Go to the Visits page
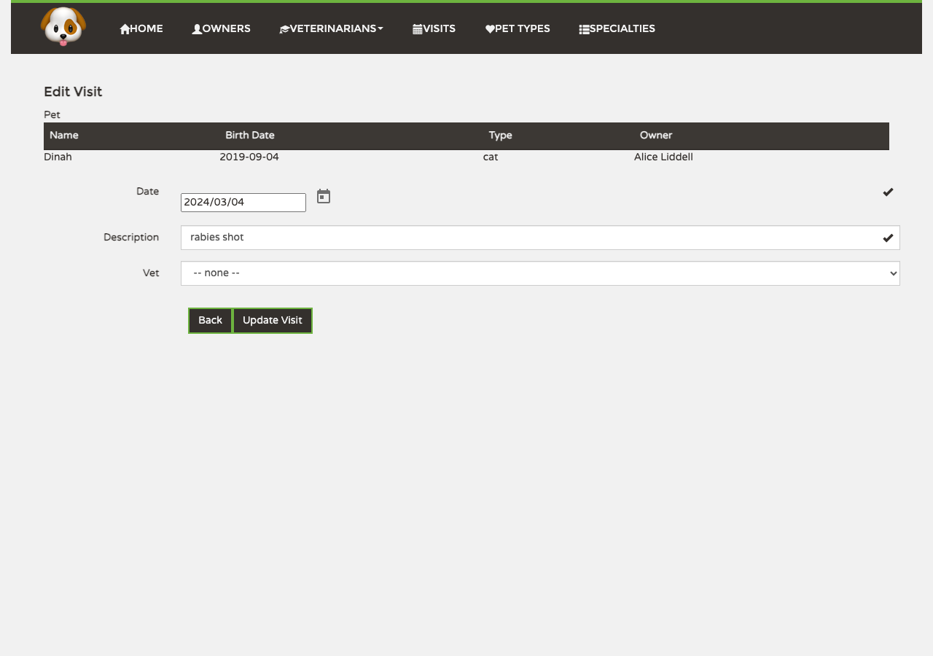 click(434, 28)
